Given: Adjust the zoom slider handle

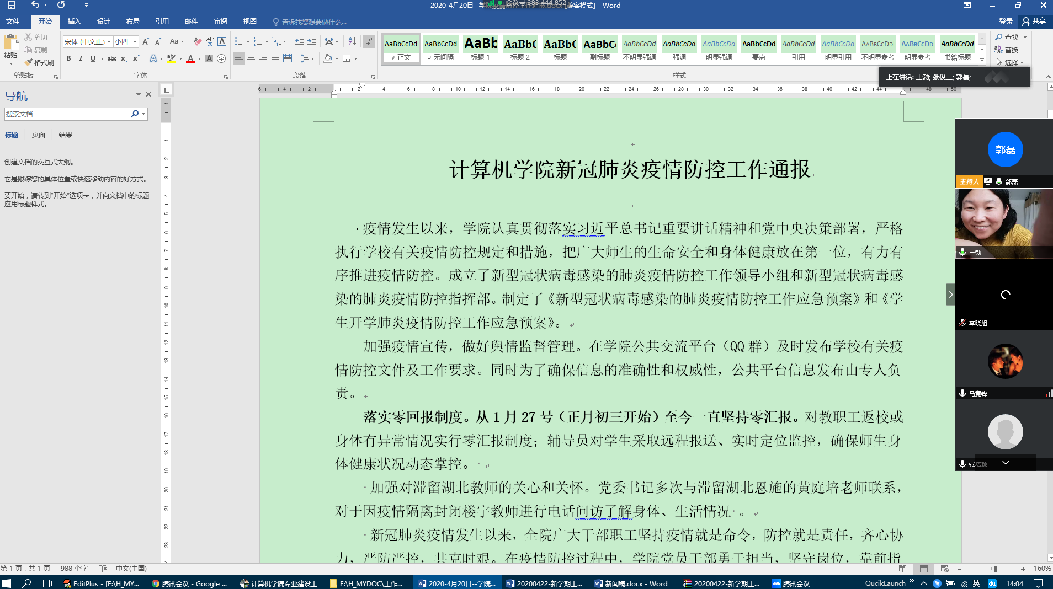Looking at the screenshot, I should (x=995, y=569).
